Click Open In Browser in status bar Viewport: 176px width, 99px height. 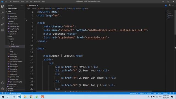(15, 93)
